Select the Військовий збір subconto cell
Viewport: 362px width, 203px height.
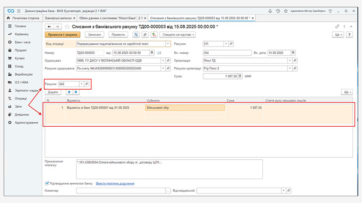(x=185, y=108)
